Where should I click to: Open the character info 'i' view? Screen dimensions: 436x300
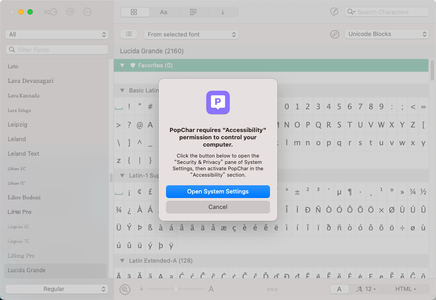point(223,12)
